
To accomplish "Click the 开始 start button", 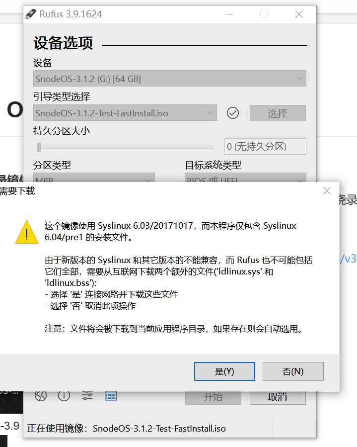I will click(213, 398).
